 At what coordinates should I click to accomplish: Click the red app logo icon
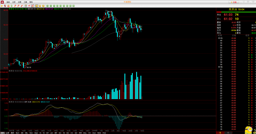2,2
